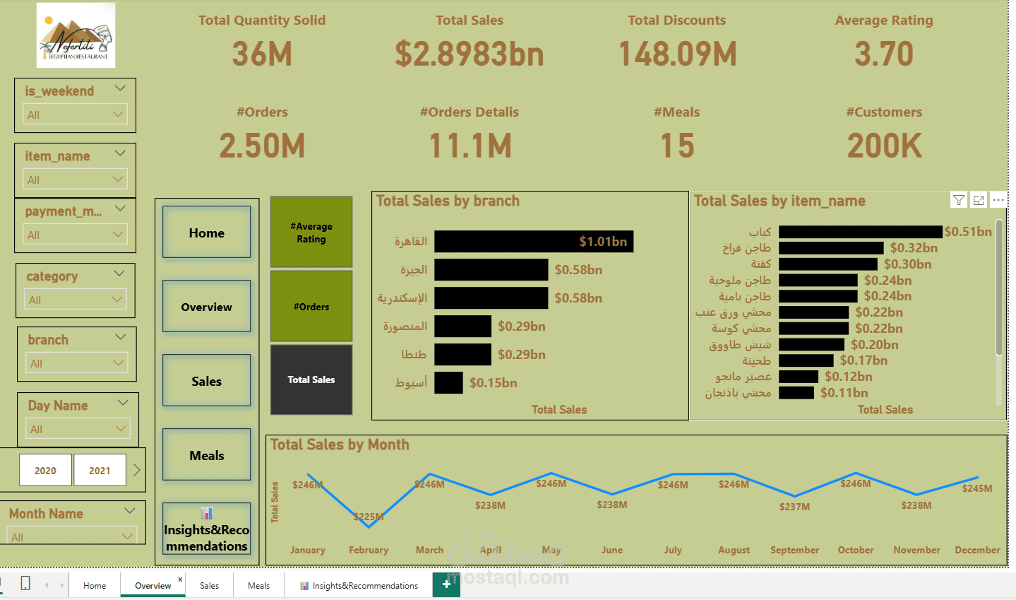
Task: Navigate to Sales page button
Action: click(x=206, y=381)
